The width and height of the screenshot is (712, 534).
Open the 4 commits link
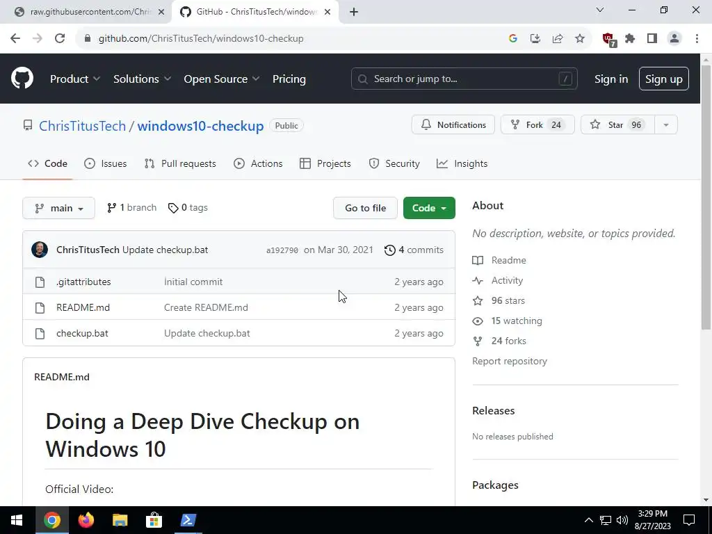414,250
